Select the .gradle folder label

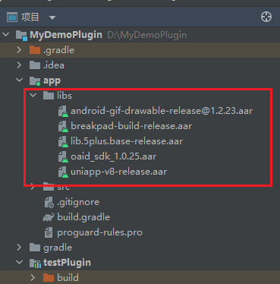[x=58, y=50]
